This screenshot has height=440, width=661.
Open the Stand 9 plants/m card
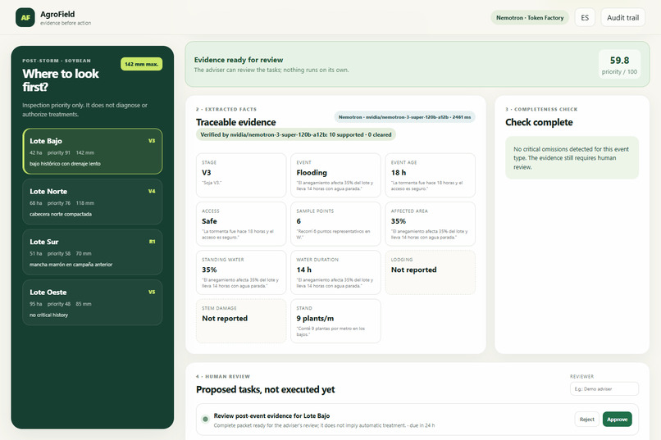pos(335,321)
